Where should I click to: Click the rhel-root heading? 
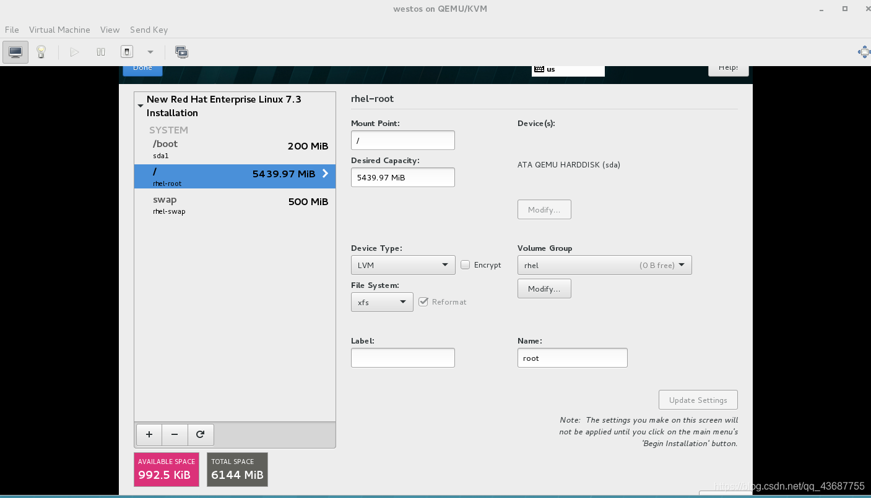[x=372, y=99]
